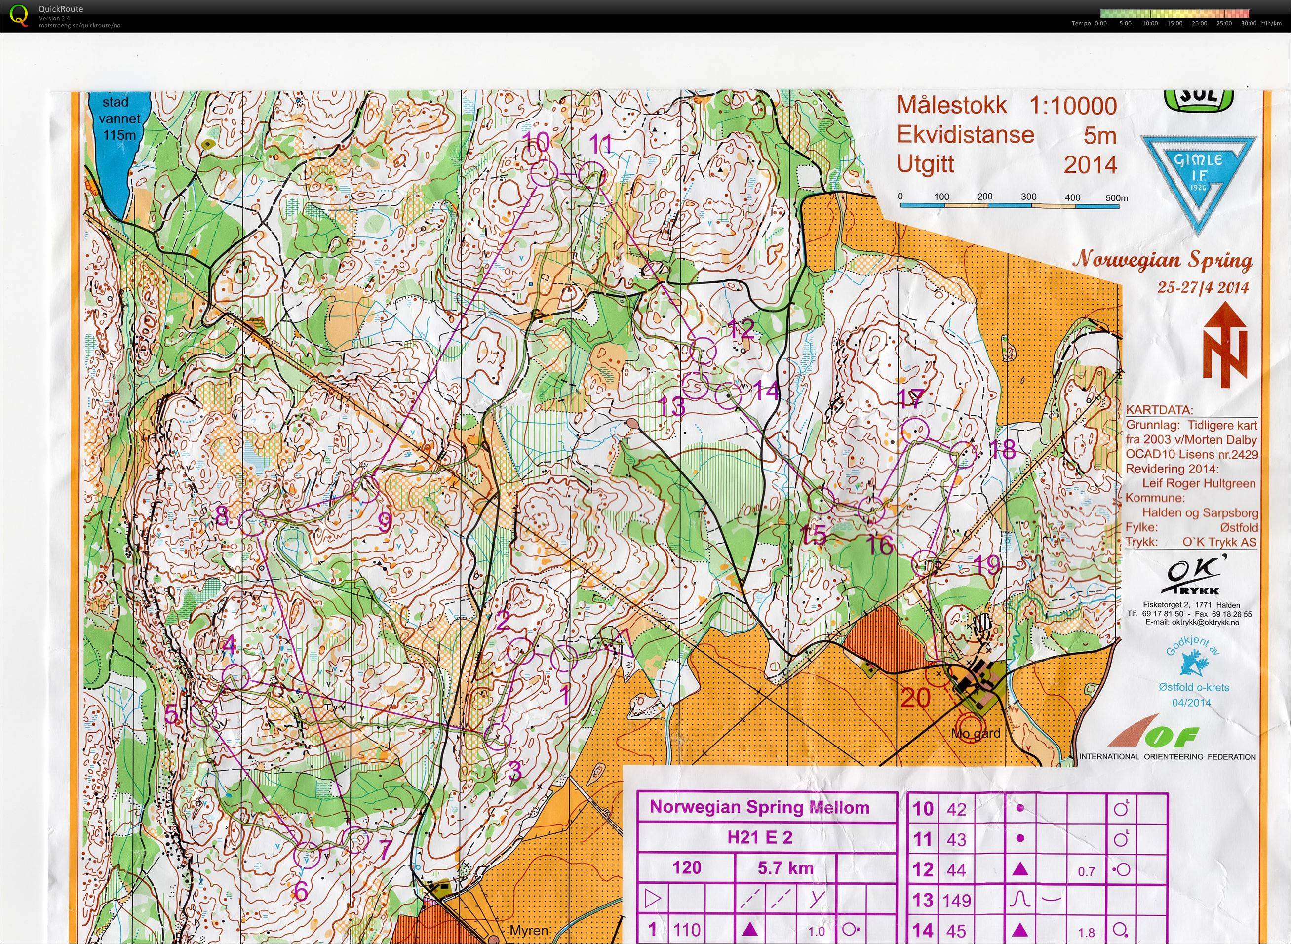The image size is (1291, 944).
Task: Click the control 13 circle on map
Action: 695,385
